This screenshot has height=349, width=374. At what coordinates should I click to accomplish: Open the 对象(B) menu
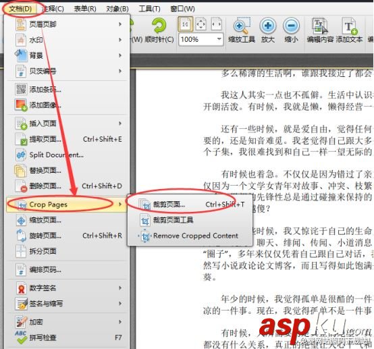pos(117,9)
